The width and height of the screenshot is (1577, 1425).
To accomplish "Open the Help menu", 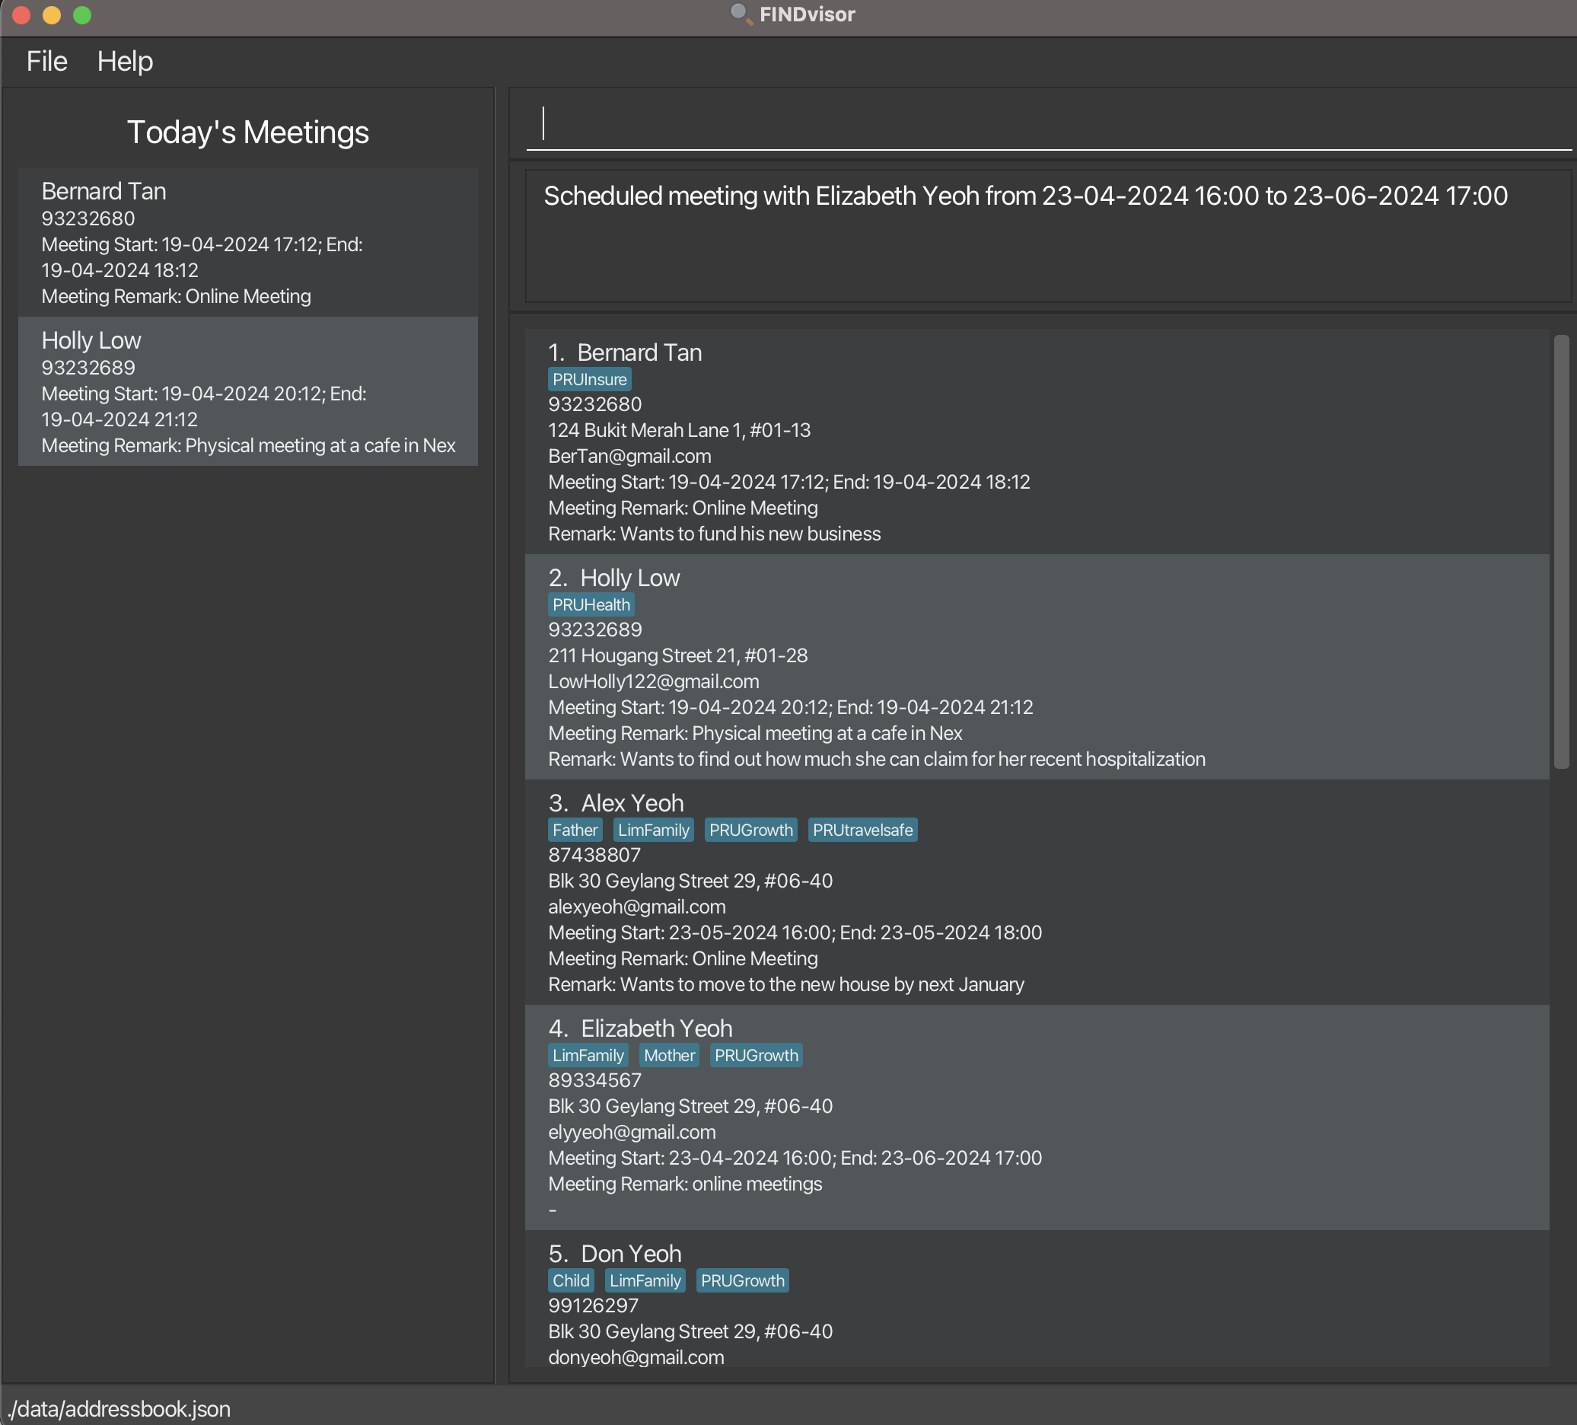I will pyautogui.click(x=124, y=61).
